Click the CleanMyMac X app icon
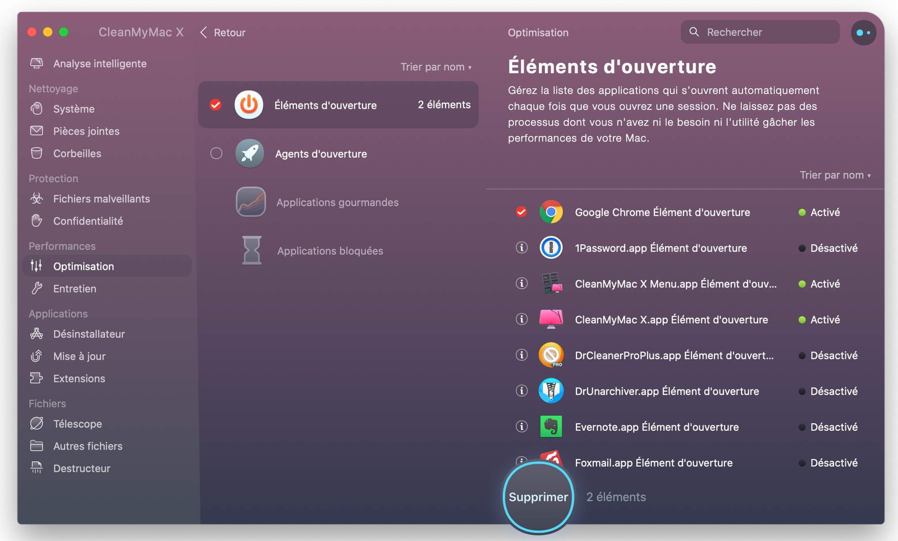 pos(551,319)
